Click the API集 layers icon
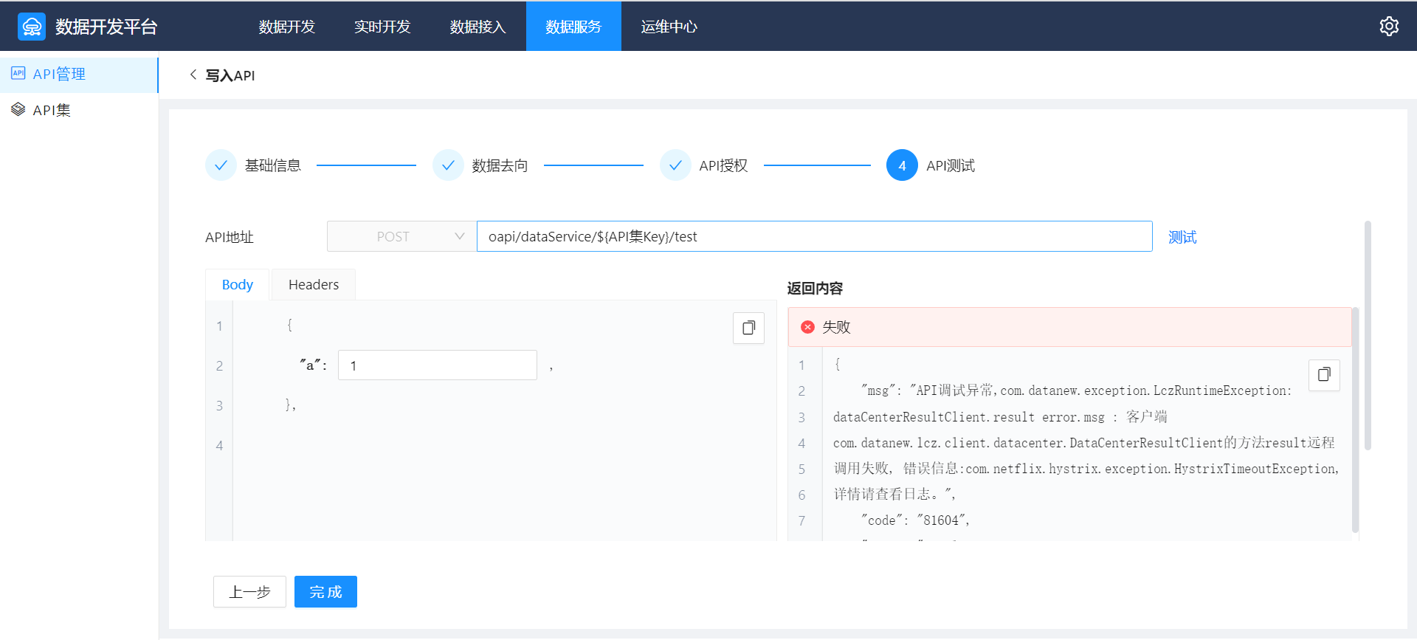1417x640 pixels. [x=18, y=109]
